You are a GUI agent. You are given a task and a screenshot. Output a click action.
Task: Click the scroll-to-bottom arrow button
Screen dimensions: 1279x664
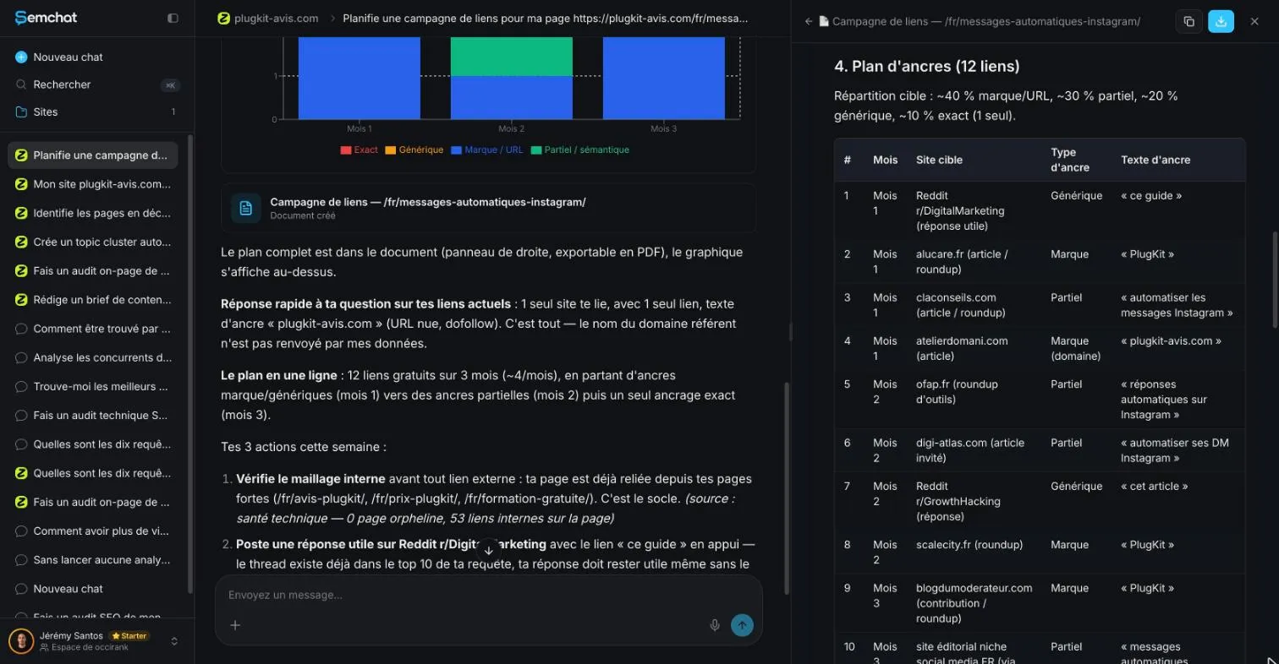(x=488, y=550)
